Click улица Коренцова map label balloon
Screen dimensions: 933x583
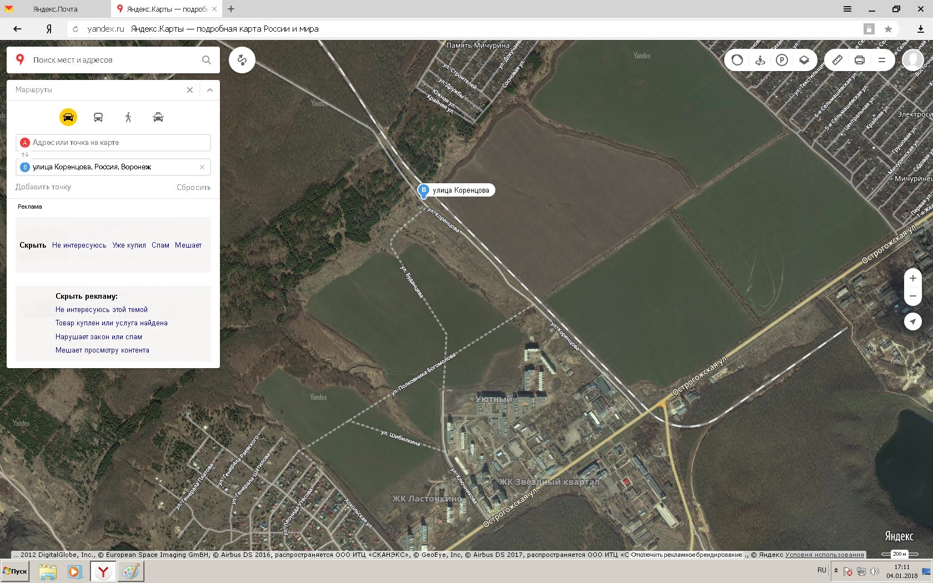[461, 190]
